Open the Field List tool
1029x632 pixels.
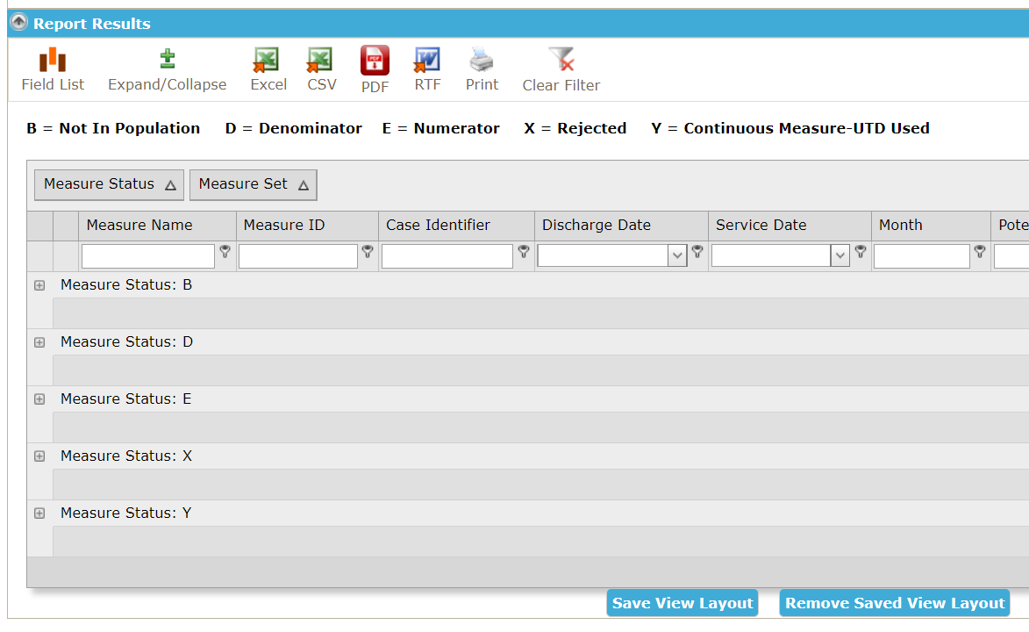coord(53,69)
